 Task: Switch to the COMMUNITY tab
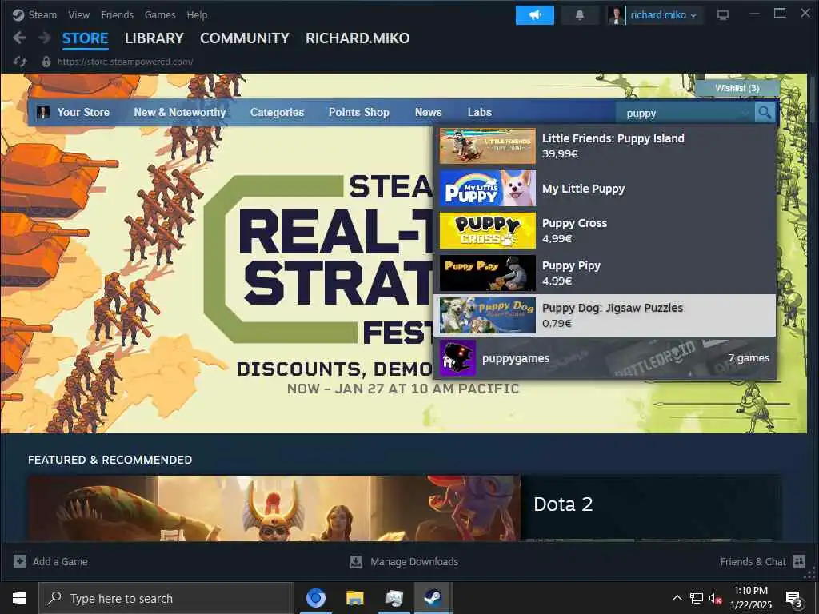point(245,38)
